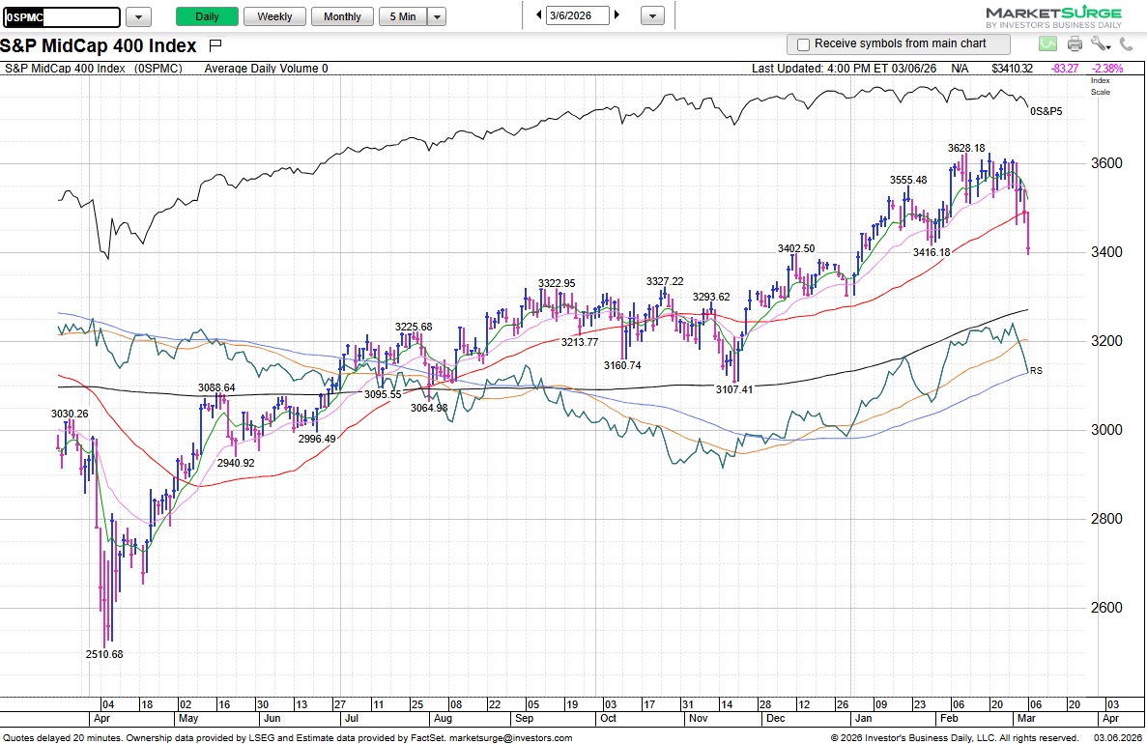Open chart tools via the wrench icon
The image size is (1147, 744).
(1098, 43)
